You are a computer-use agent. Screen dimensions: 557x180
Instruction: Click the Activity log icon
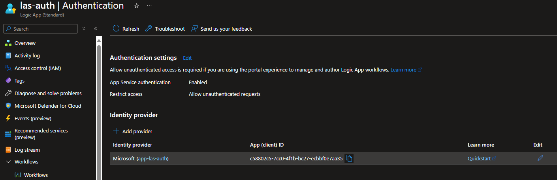[8, 55]
